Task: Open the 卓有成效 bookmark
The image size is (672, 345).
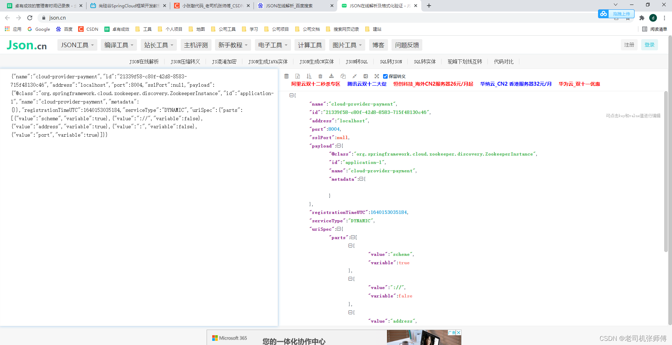Action: 117,29
